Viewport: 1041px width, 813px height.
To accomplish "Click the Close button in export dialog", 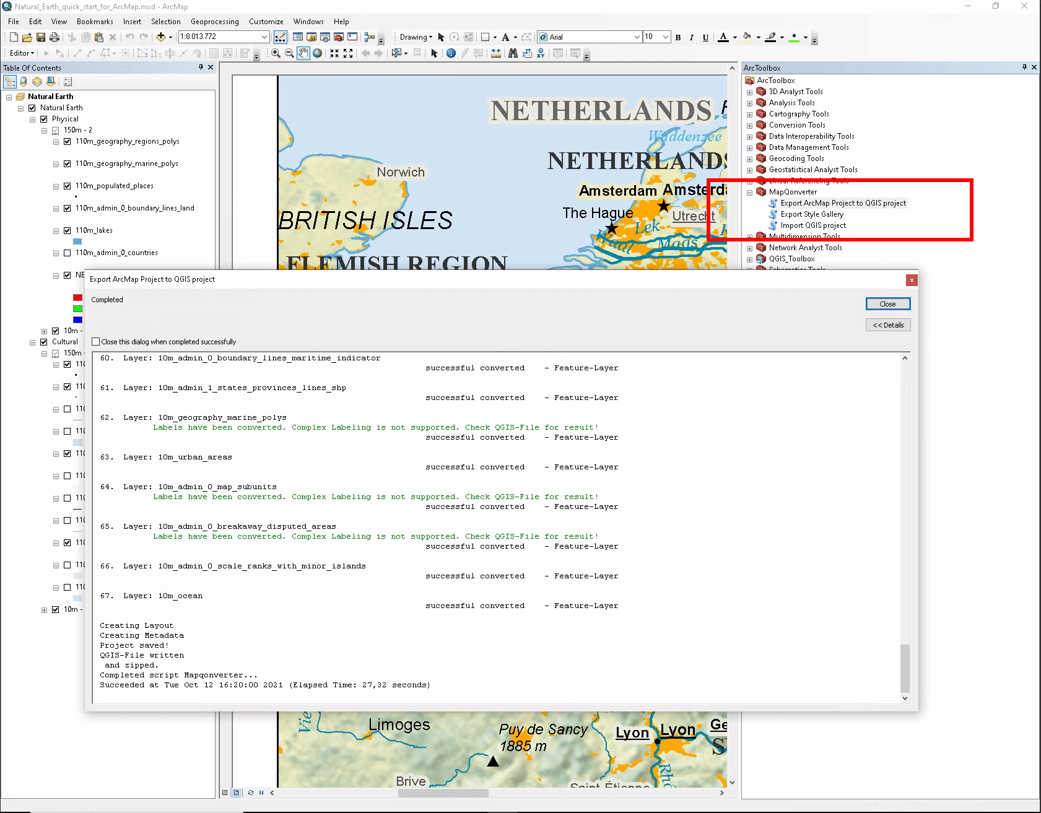I will (x=887, y=304).
